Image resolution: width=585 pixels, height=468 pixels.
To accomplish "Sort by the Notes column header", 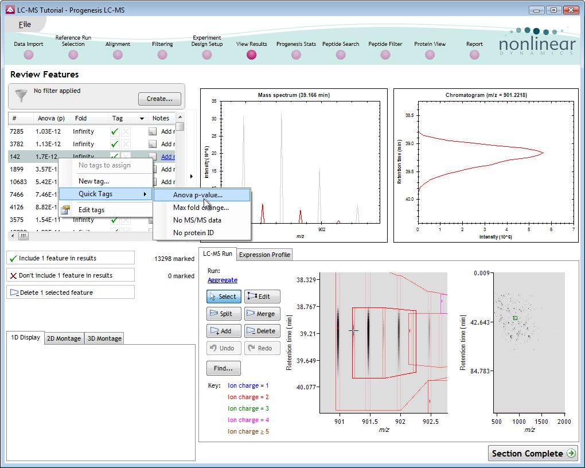I will click(x=161, y=118).
